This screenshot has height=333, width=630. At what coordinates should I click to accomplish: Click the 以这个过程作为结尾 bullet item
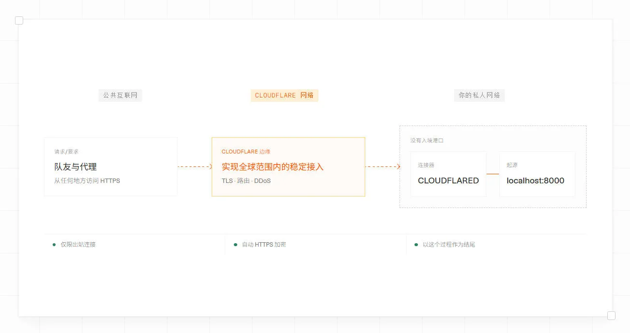coord(445,245)
